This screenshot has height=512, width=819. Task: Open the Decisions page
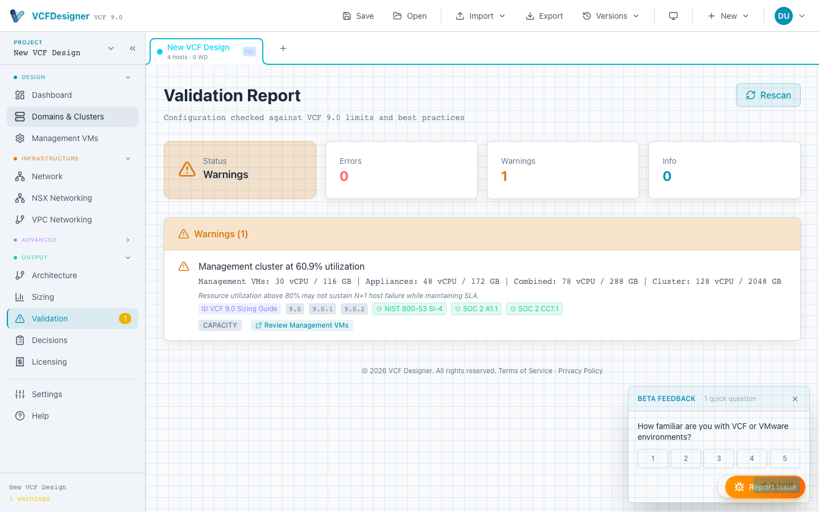tap(50, 340)
